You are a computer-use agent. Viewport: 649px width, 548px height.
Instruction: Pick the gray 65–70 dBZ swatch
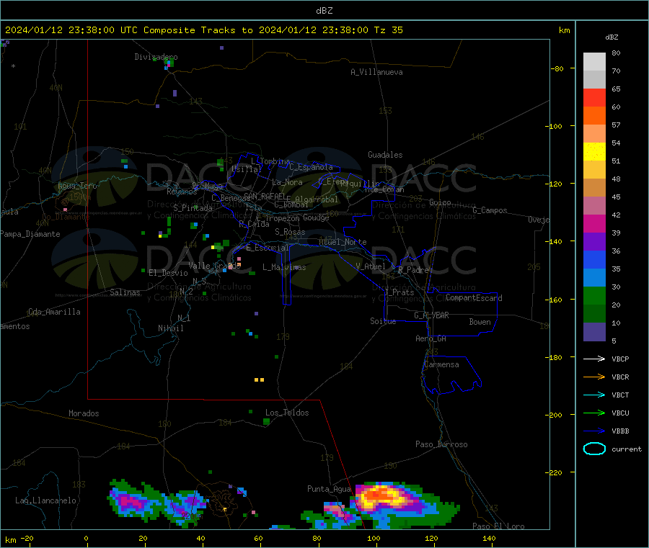coord(594,80)
